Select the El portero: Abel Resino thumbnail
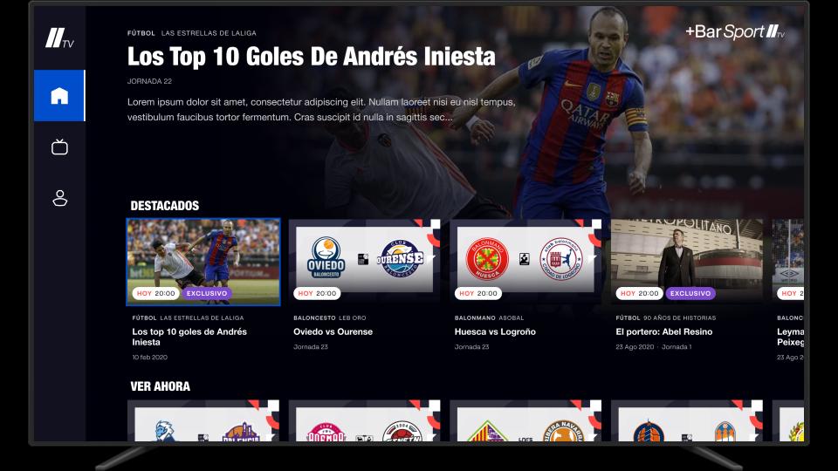This screenshot has width=838, height=471. tap(687, 262)
